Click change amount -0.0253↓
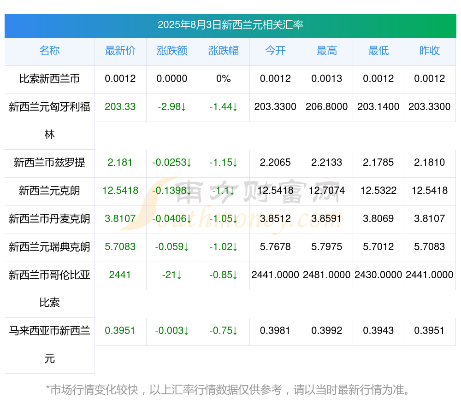This screenshot has height=404, width=461. [x=171, y=162]
